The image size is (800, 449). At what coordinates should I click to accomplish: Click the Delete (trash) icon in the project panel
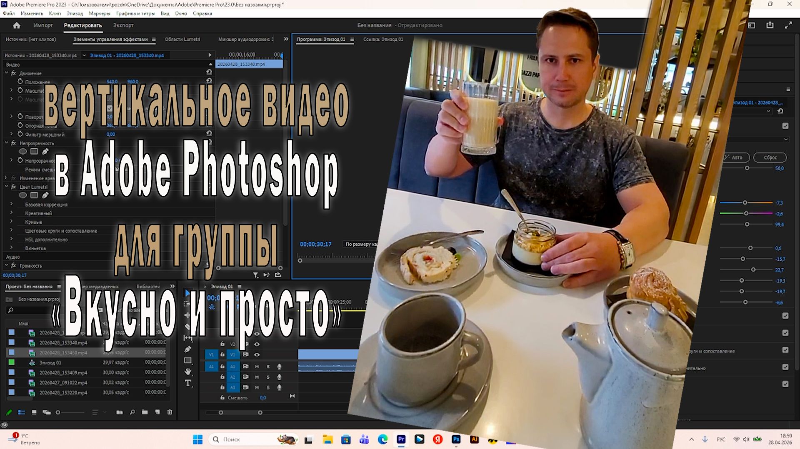(x=170, y=412)
